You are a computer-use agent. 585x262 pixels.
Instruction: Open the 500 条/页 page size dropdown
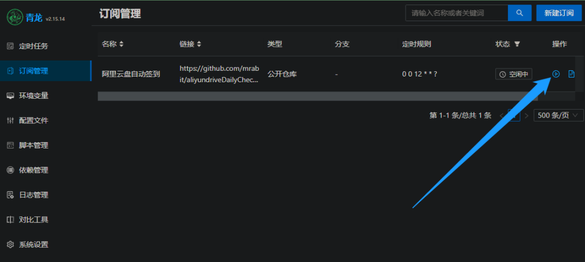click(x=559, y=115)
